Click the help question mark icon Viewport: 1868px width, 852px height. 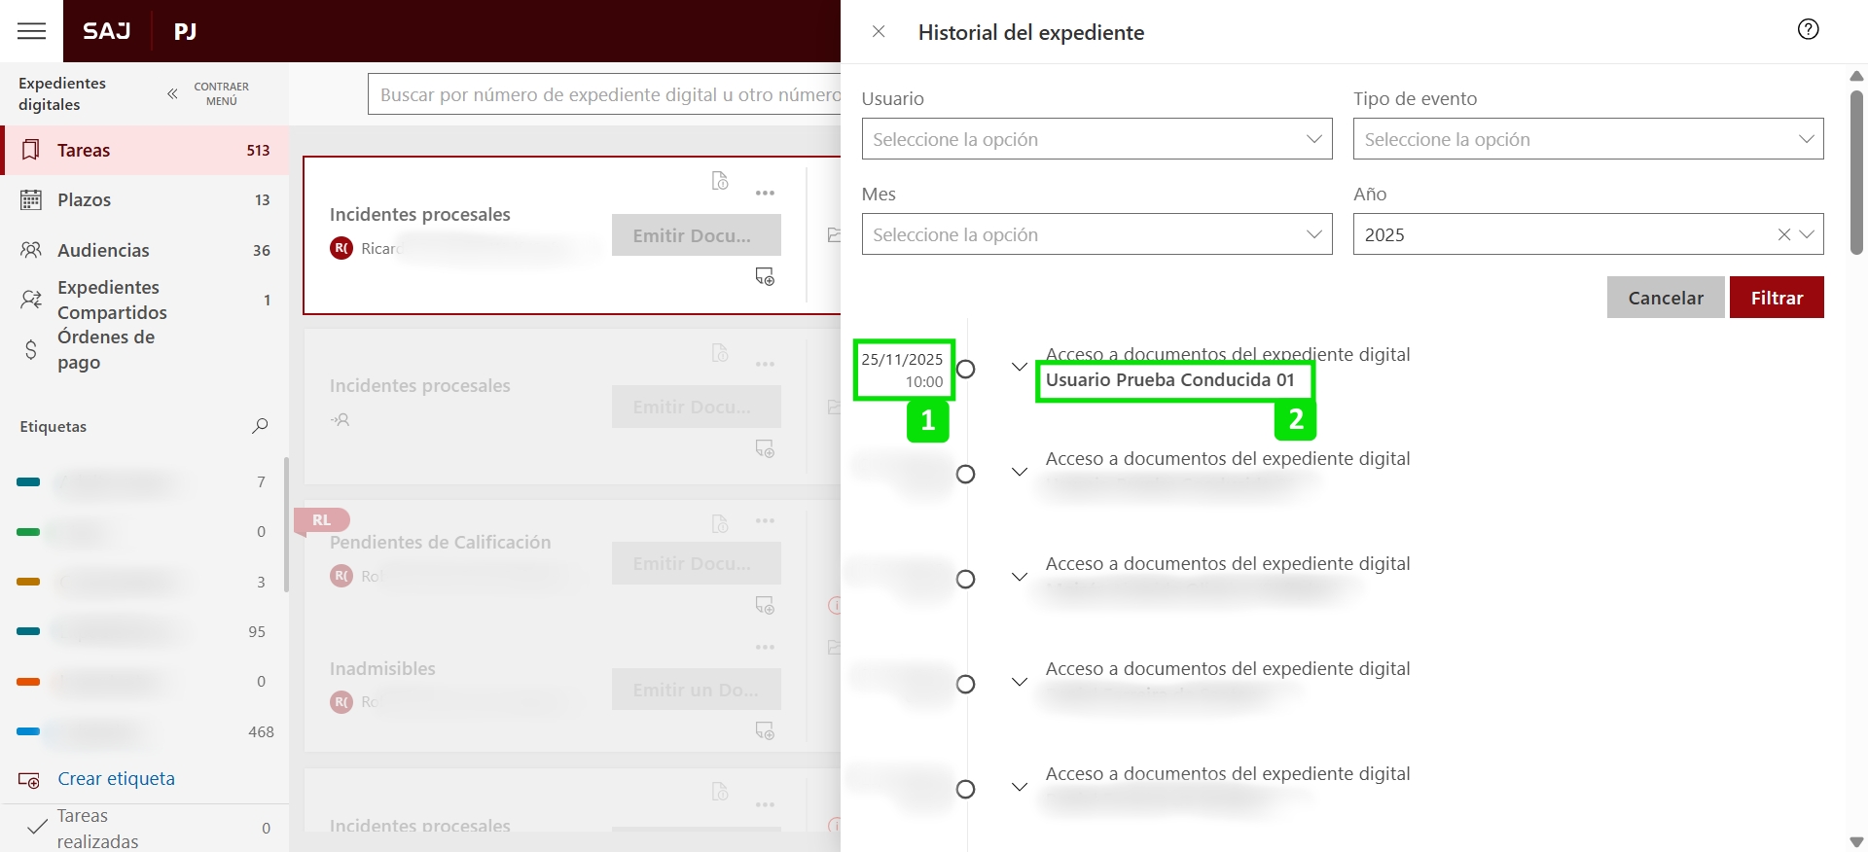[x=1808, y=29]
